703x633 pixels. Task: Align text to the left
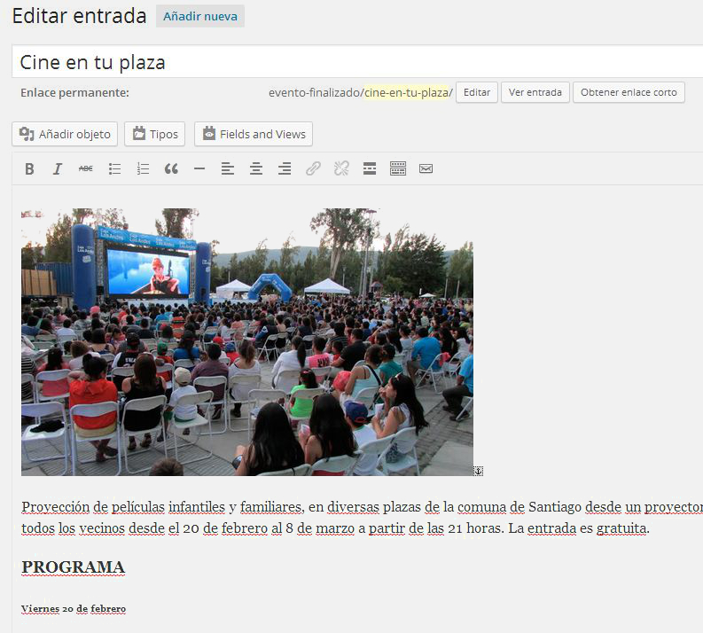coord(228,169)
